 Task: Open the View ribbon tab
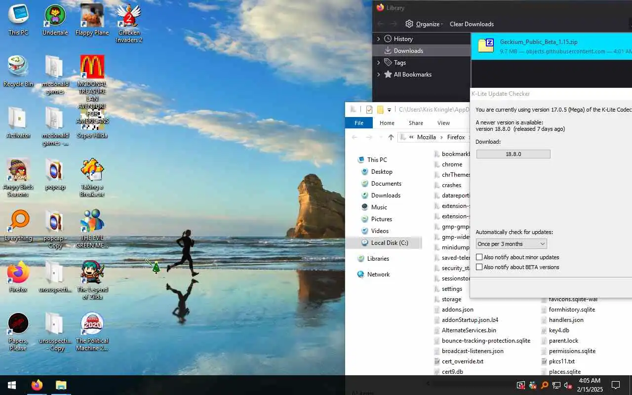tap(443, 123)
